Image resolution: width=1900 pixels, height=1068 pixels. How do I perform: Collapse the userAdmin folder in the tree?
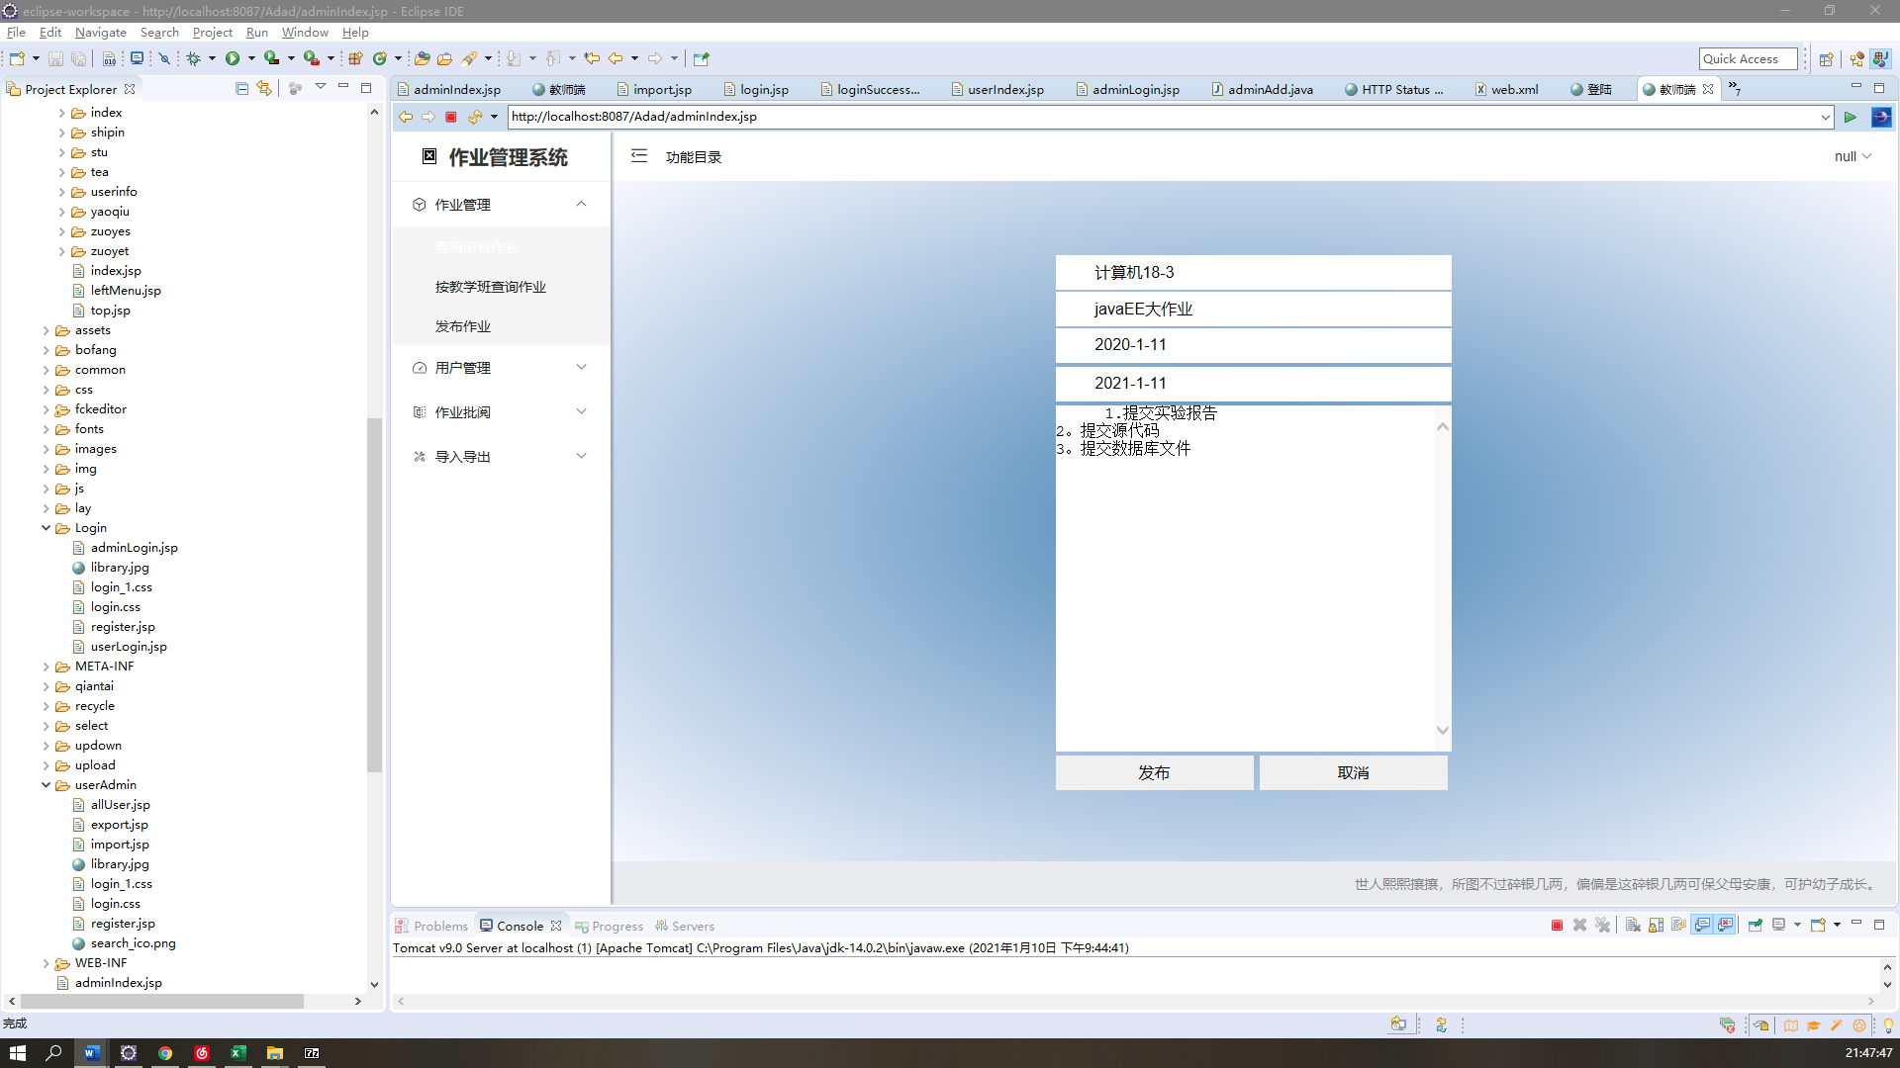[x=47, y=785]
